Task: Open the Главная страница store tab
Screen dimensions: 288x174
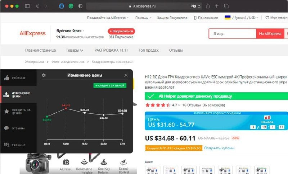Action: tap(40, 50)
